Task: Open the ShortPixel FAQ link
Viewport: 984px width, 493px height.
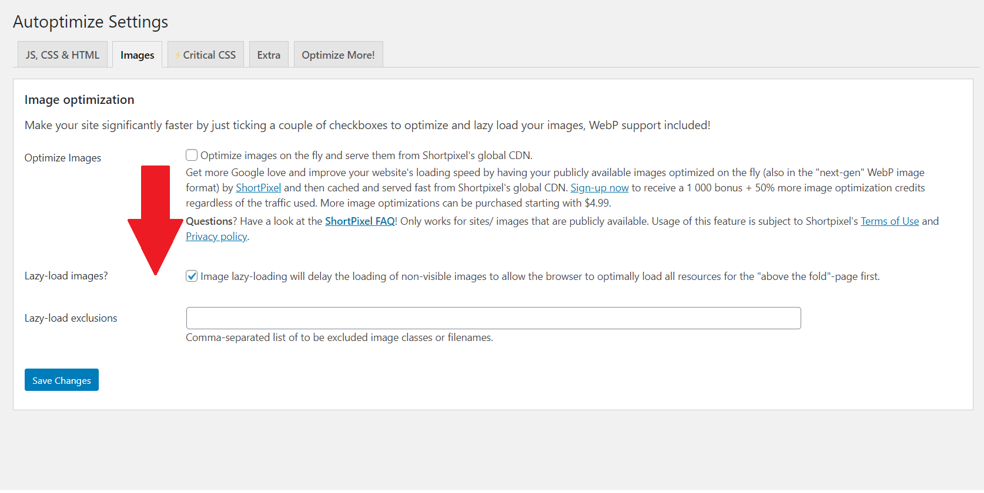Action: pos(359,221)
